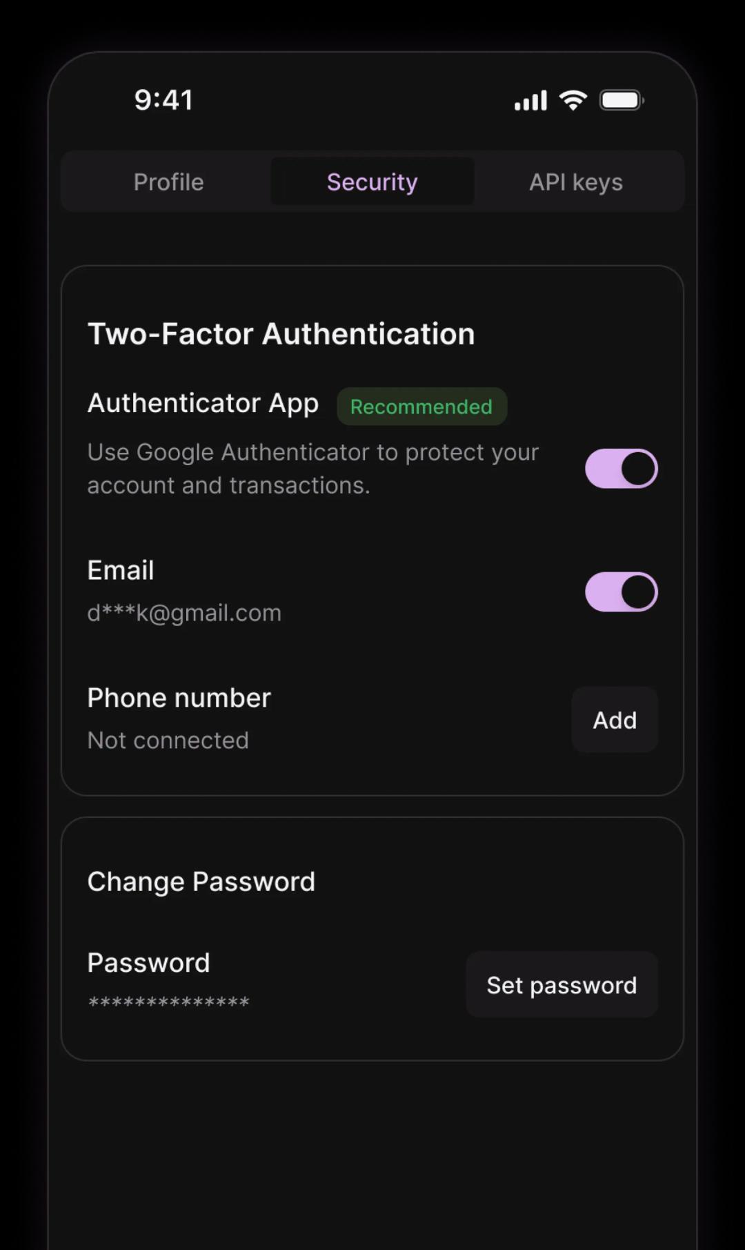
Task: Click the masked password asterisks
Action: (168, 1002)
